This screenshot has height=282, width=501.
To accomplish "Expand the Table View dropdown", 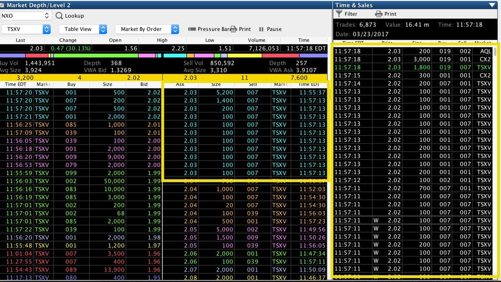I will pyautogui.click(x=83, y=29).
